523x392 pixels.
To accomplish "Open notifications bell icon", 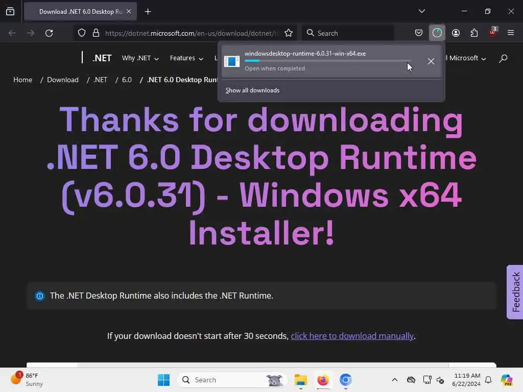I will pyautogui.click(x=488, y=380).
